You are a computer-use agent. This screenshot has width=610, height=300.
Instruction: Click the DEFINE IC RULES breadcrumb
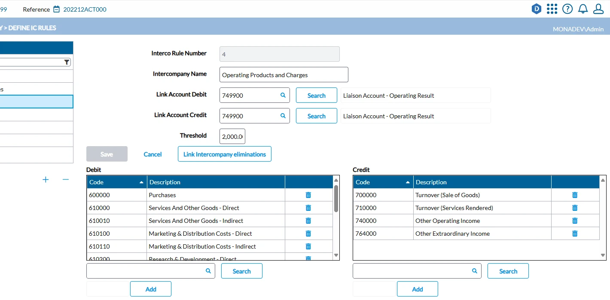(x=32, y=28)
